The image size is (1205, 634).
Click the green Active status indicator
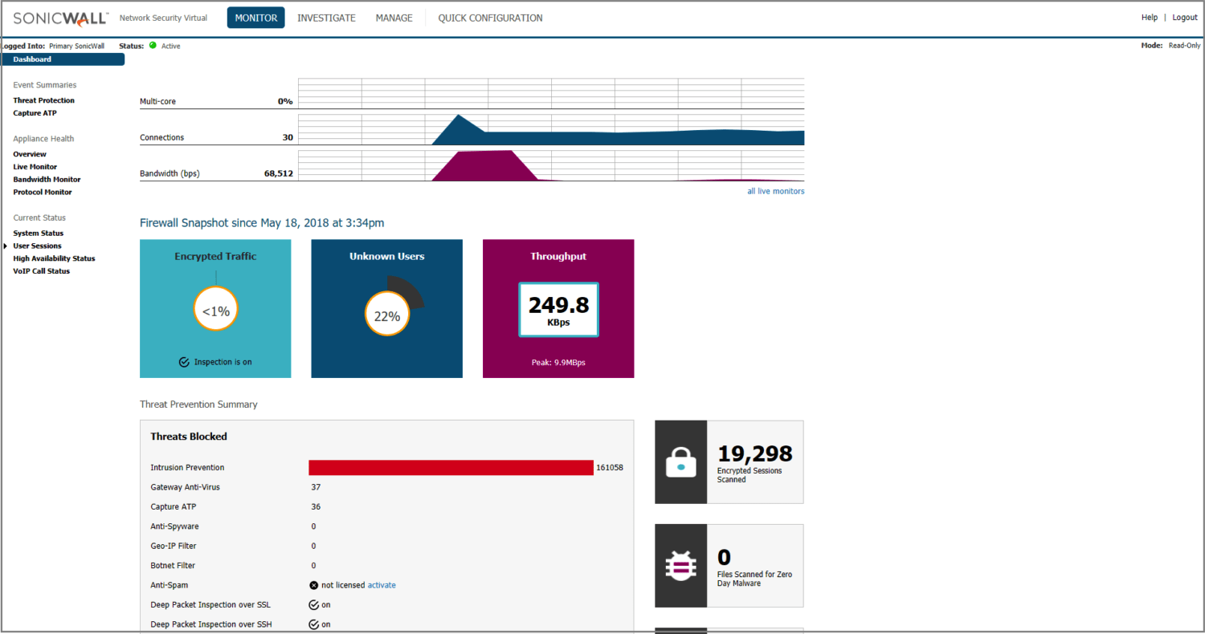pos(153,46)
